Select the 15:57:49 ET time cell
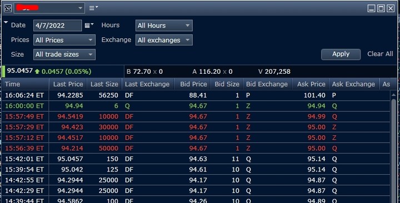The width and height of the screenshot is (400, 203). point(26,116)
